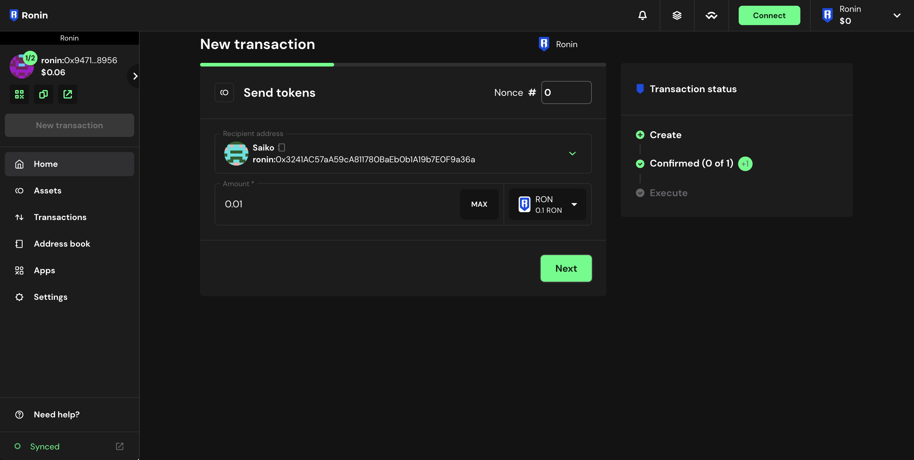Image resolution: width=914 pixels, height=460 pixels.
Task: Open the notifications bell
Action: [643, 15]
